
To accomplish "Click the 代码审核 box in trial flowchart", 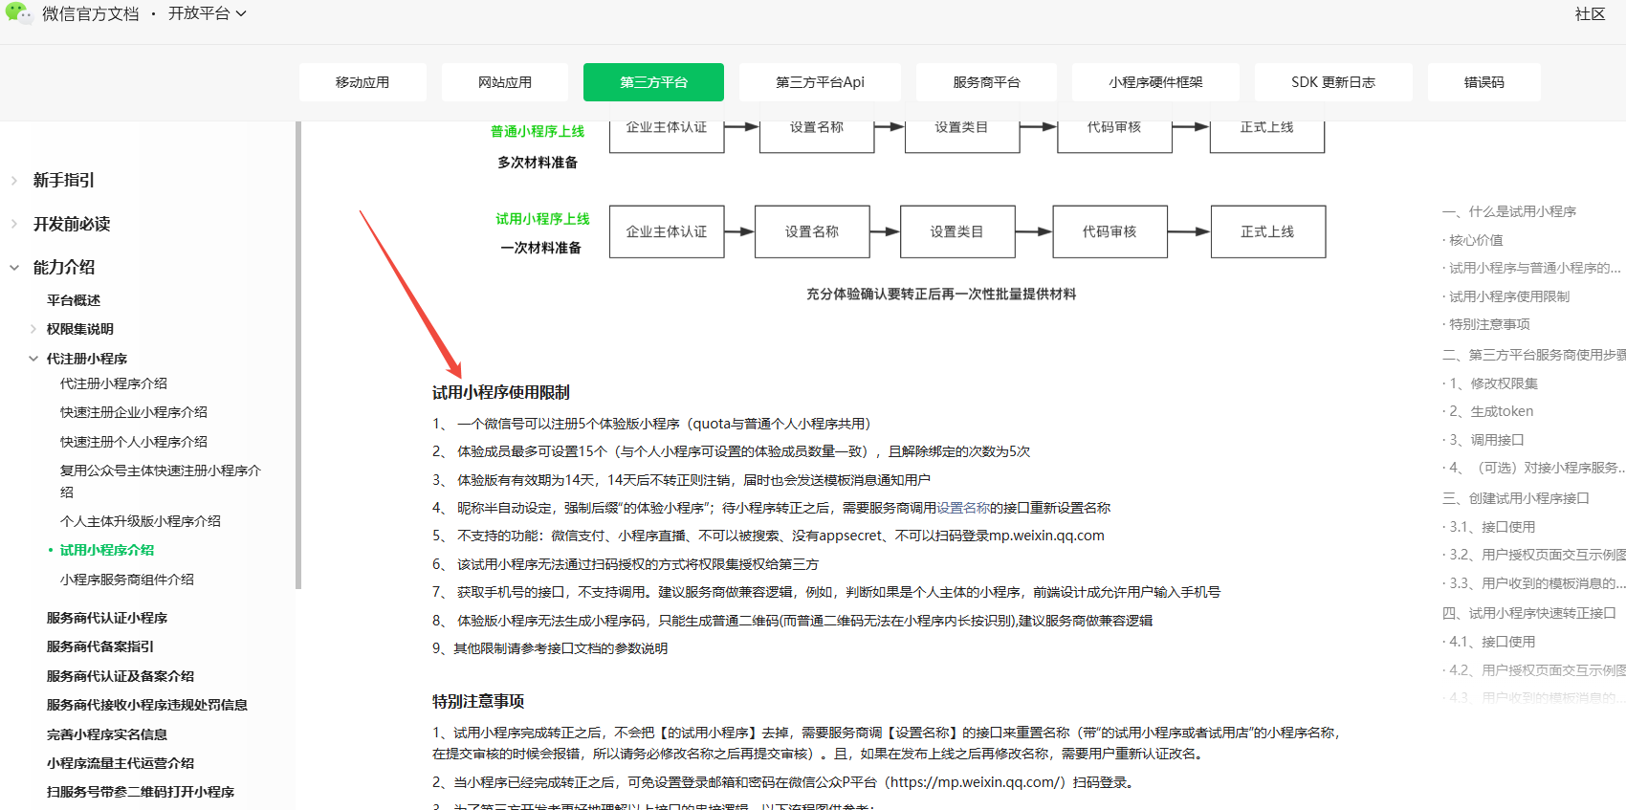I will 1110,231.
